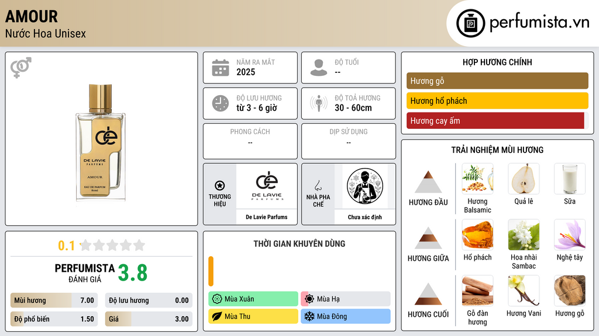Image resolution: width=599 pixels, height=336 pixels.
Task: Click the projection value 30 - 60cm
Action: pyautogui.click(x=353, y=108)
